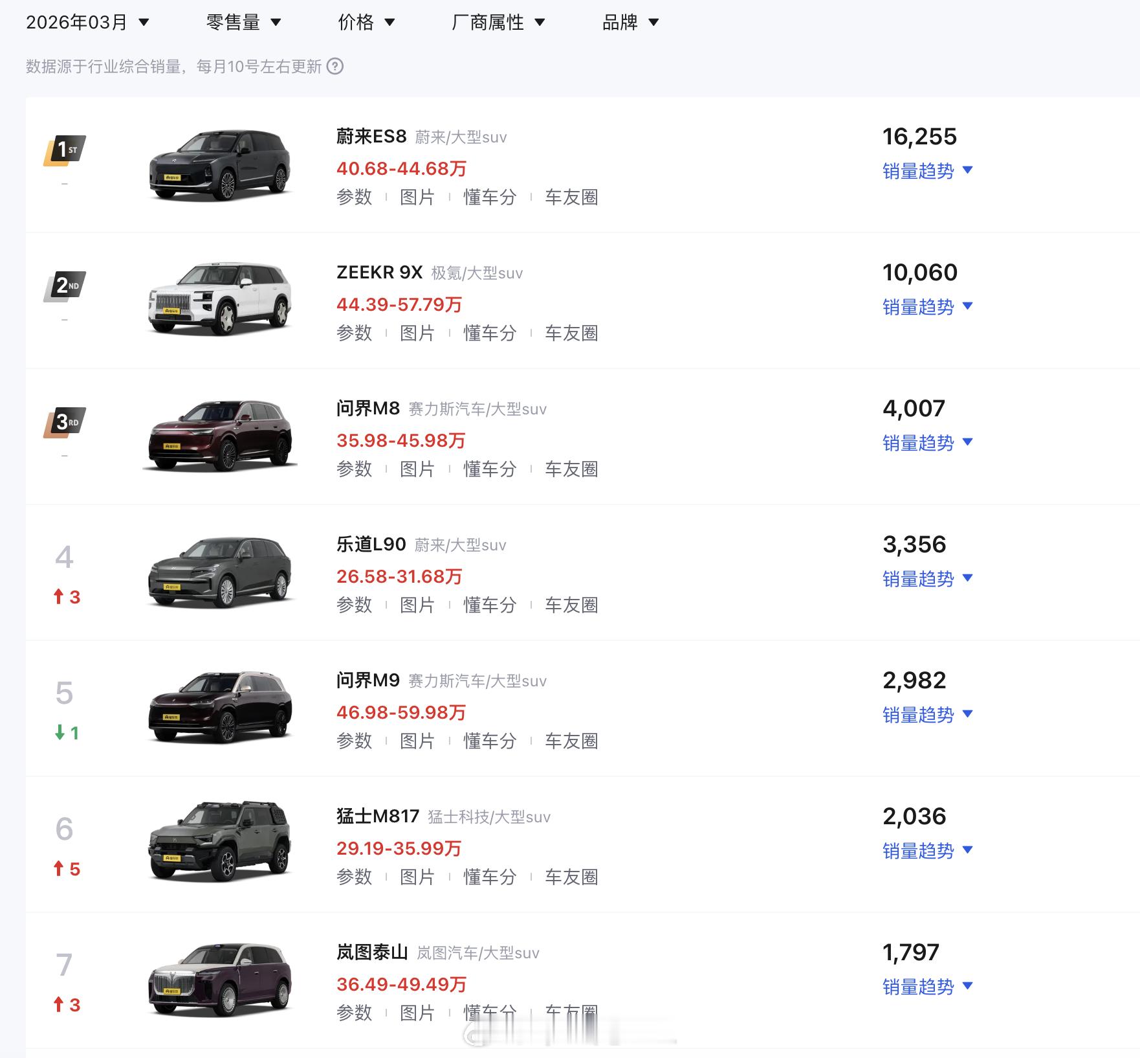Click the red up arrow beside rank 4
1140x1058 pixels.
pyautogui.click(x=67, y=597)
